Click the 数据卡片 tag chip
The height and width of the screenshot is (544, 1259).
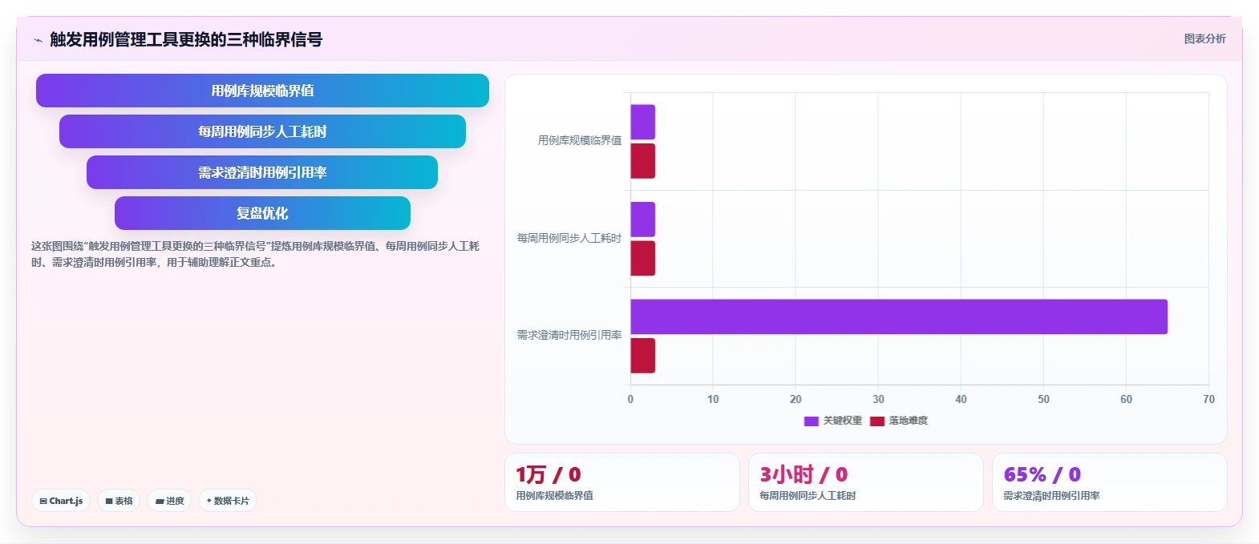tap(228, 501)
